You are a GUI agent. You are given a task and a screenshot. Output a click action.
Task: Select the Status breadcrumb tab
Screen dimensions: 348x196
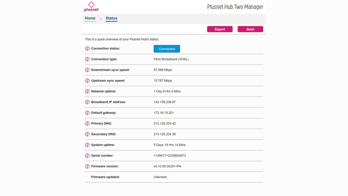pyautogui.click(x=111, y=18)
